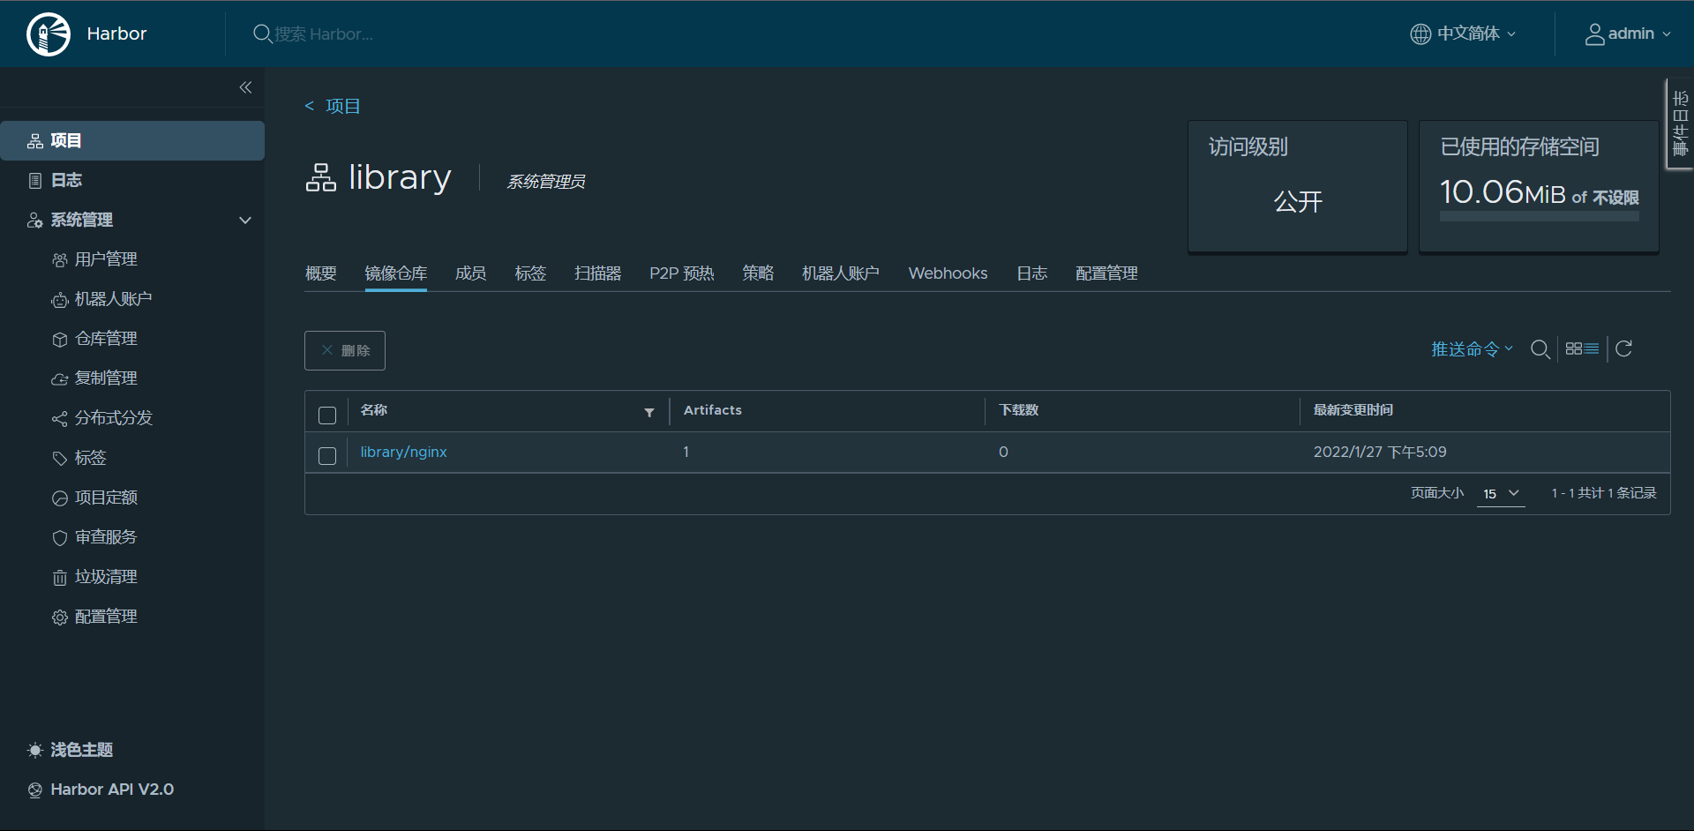Click the globe language icon
This screenshot has height=831, width=1694.
pos(1420,34)
